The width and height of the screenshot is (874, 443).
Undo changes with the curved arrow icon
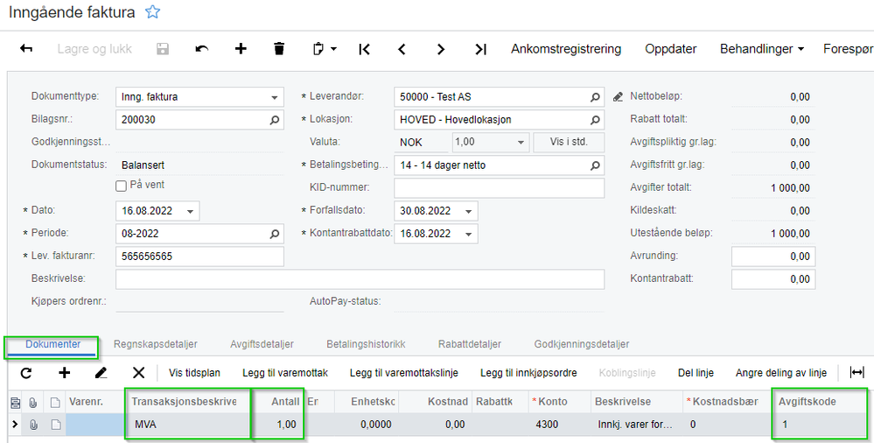pos(202,49)
